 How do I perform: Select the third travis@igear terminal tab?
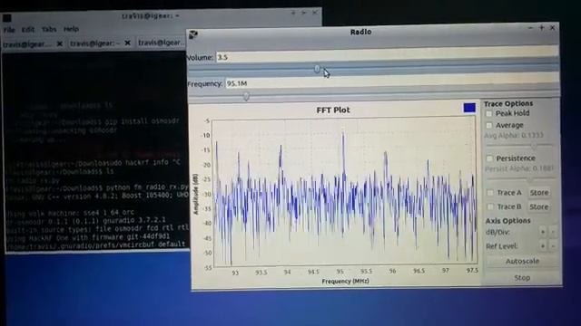click(x=162, y=43)
